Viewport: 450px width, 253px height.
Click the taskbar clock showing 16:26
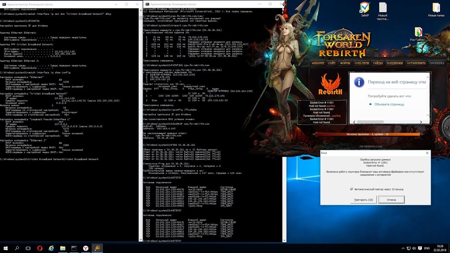coord(440,248)
